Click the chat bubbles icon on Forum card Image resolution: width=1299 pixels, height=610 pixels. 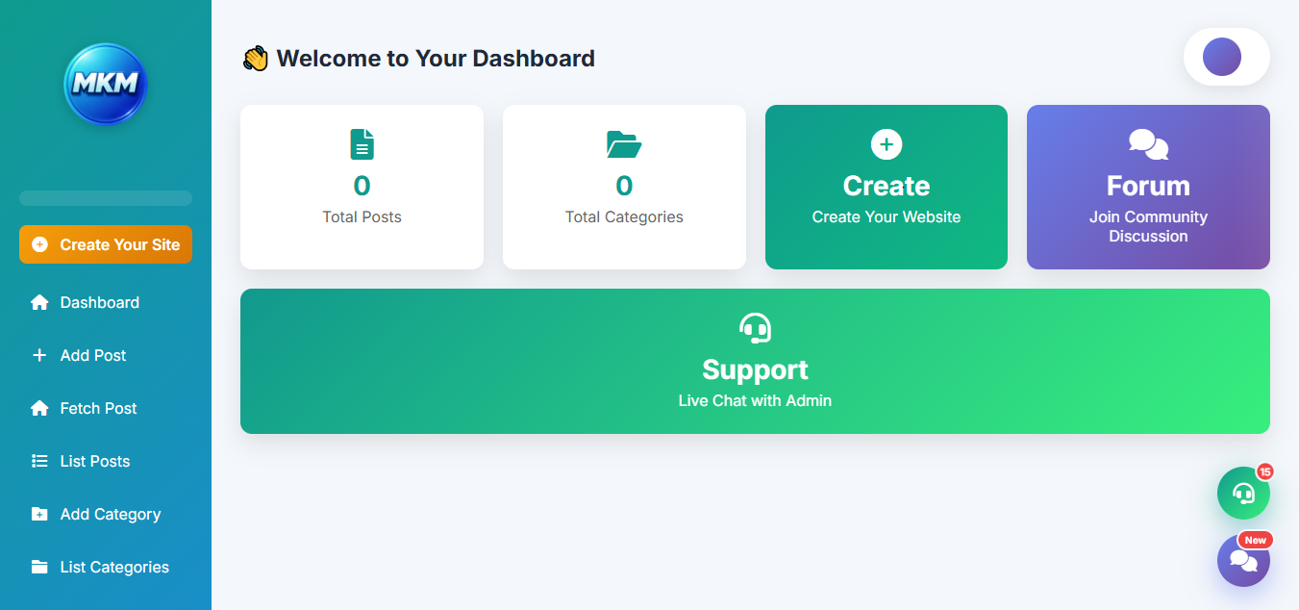pos(1148,144)
